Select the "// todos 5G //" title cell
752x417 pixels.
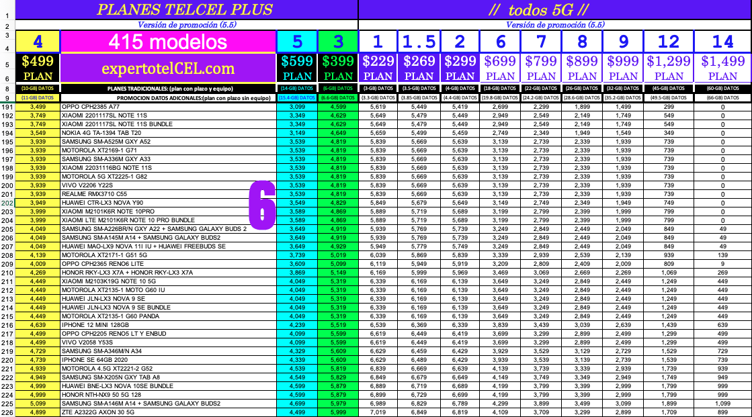click(x=554, y=9)
